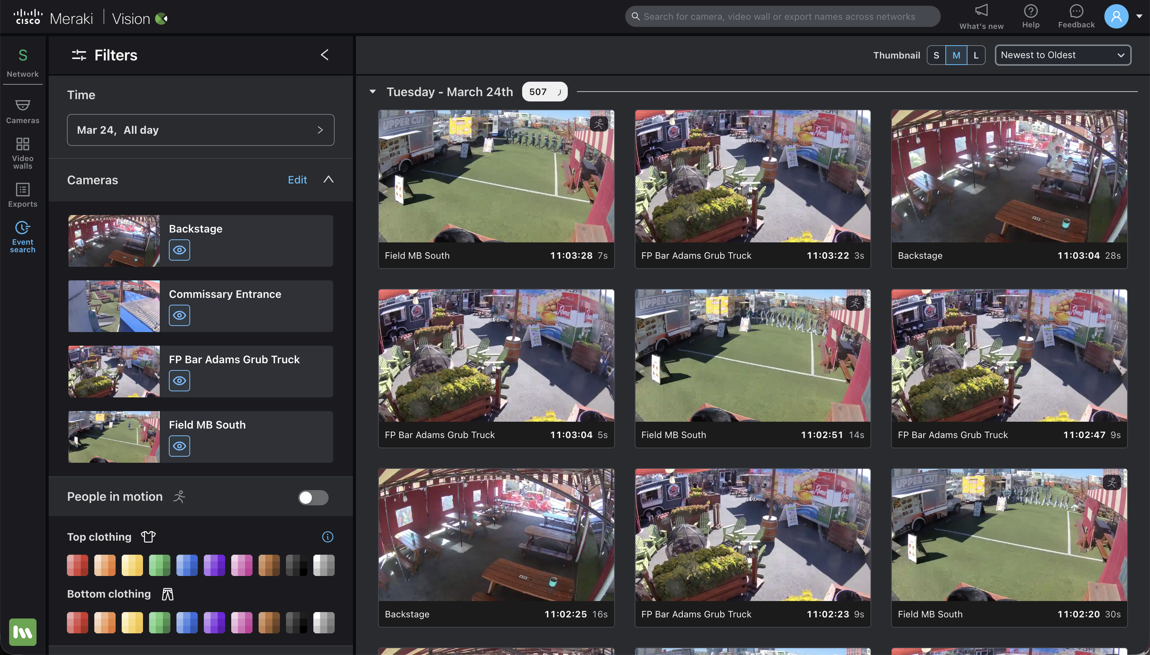The width and height of the screenshot is (1150, 655).
Task: Click the Bottom clothing pants icon
Action: pyautogui.click(x=167, y=594)
